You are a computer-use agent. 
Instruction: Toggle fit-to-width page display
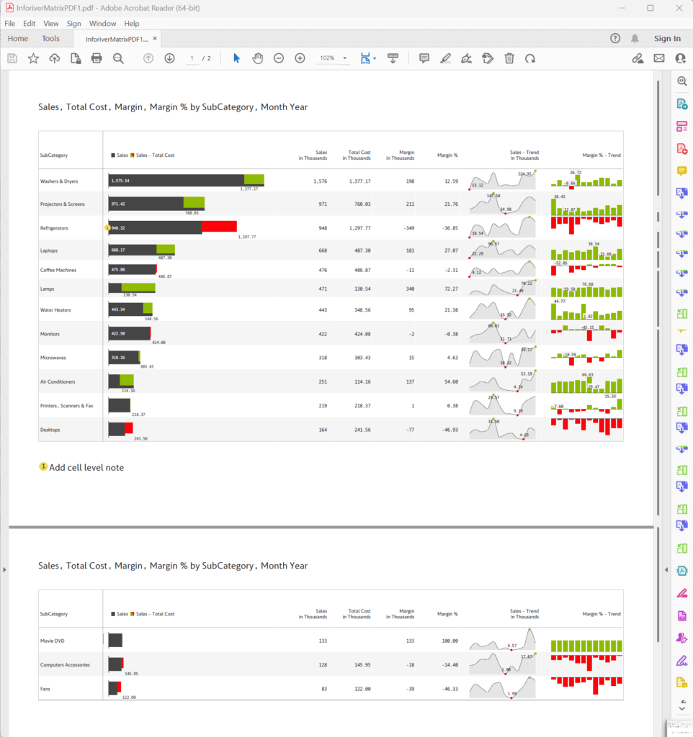[365, 58]
